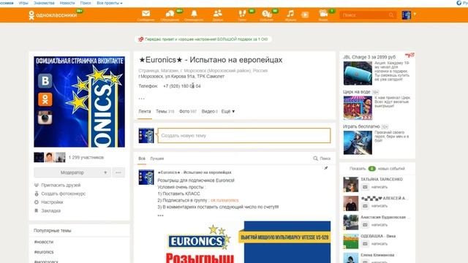Screen dimensions: 468x263
Task: Click the Odnoklassniki logo
Action: (53, 15)
